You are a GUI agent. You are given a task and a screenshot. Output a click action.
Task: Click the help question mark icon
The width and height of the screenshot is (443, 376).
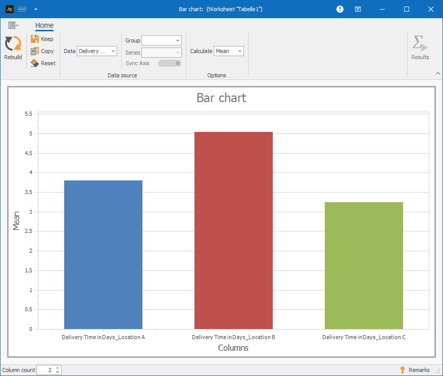pos(340,9)
